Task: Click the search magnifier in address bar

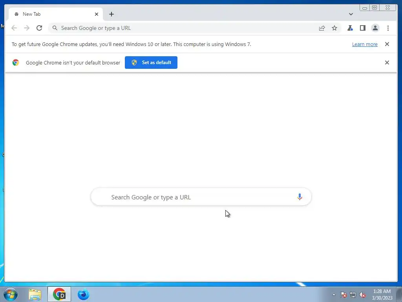Action: click(55, 28)
